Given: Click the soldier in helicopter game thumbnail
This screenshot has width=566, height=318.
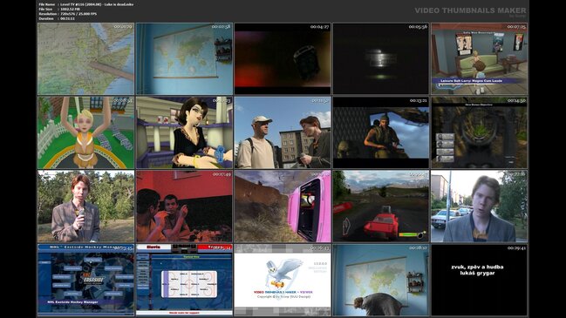Looking at the screenshot, I should pos(381,132).
